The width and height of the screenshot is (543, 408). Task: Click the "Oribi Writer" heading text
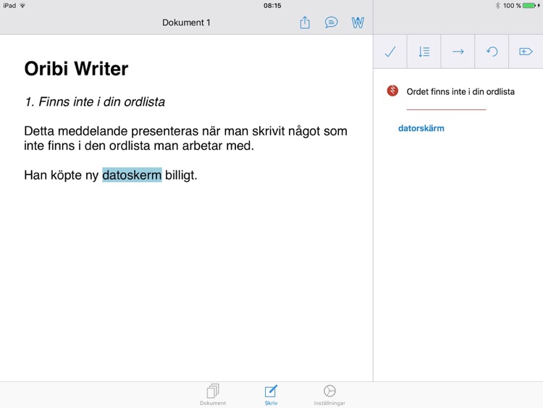tap(76, 69)
